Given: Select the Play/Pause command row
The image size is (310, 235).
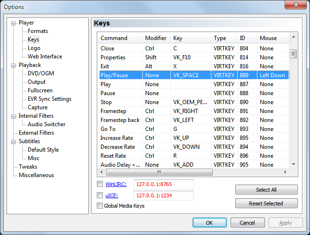Looking at the screenshot, I should click(194, 75).
